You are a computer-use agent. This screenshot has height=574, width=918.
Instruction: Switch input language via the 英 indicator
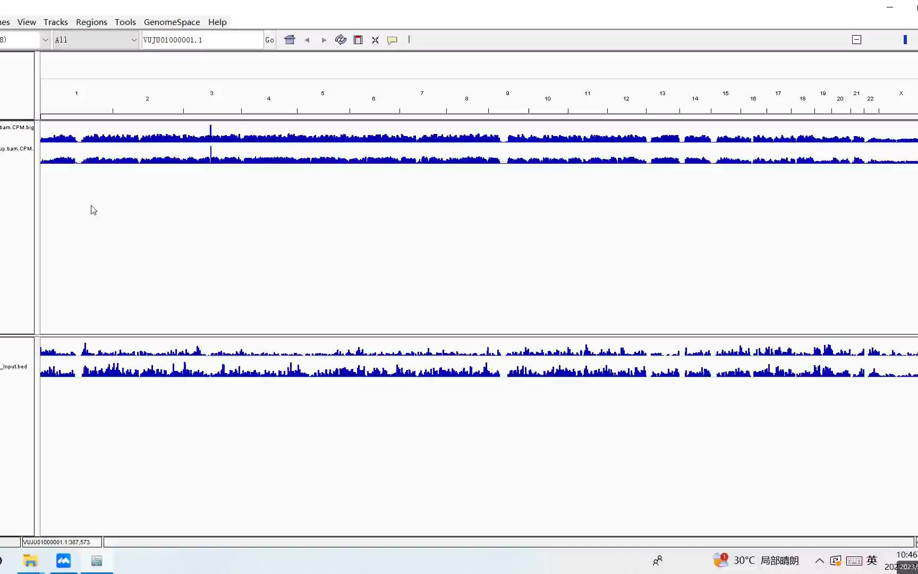872,560
